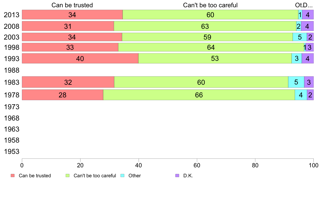The image size is (321, 198).
Task: Select the 2013 'Can be trusted' bar segment
Action: pos(72,15)
